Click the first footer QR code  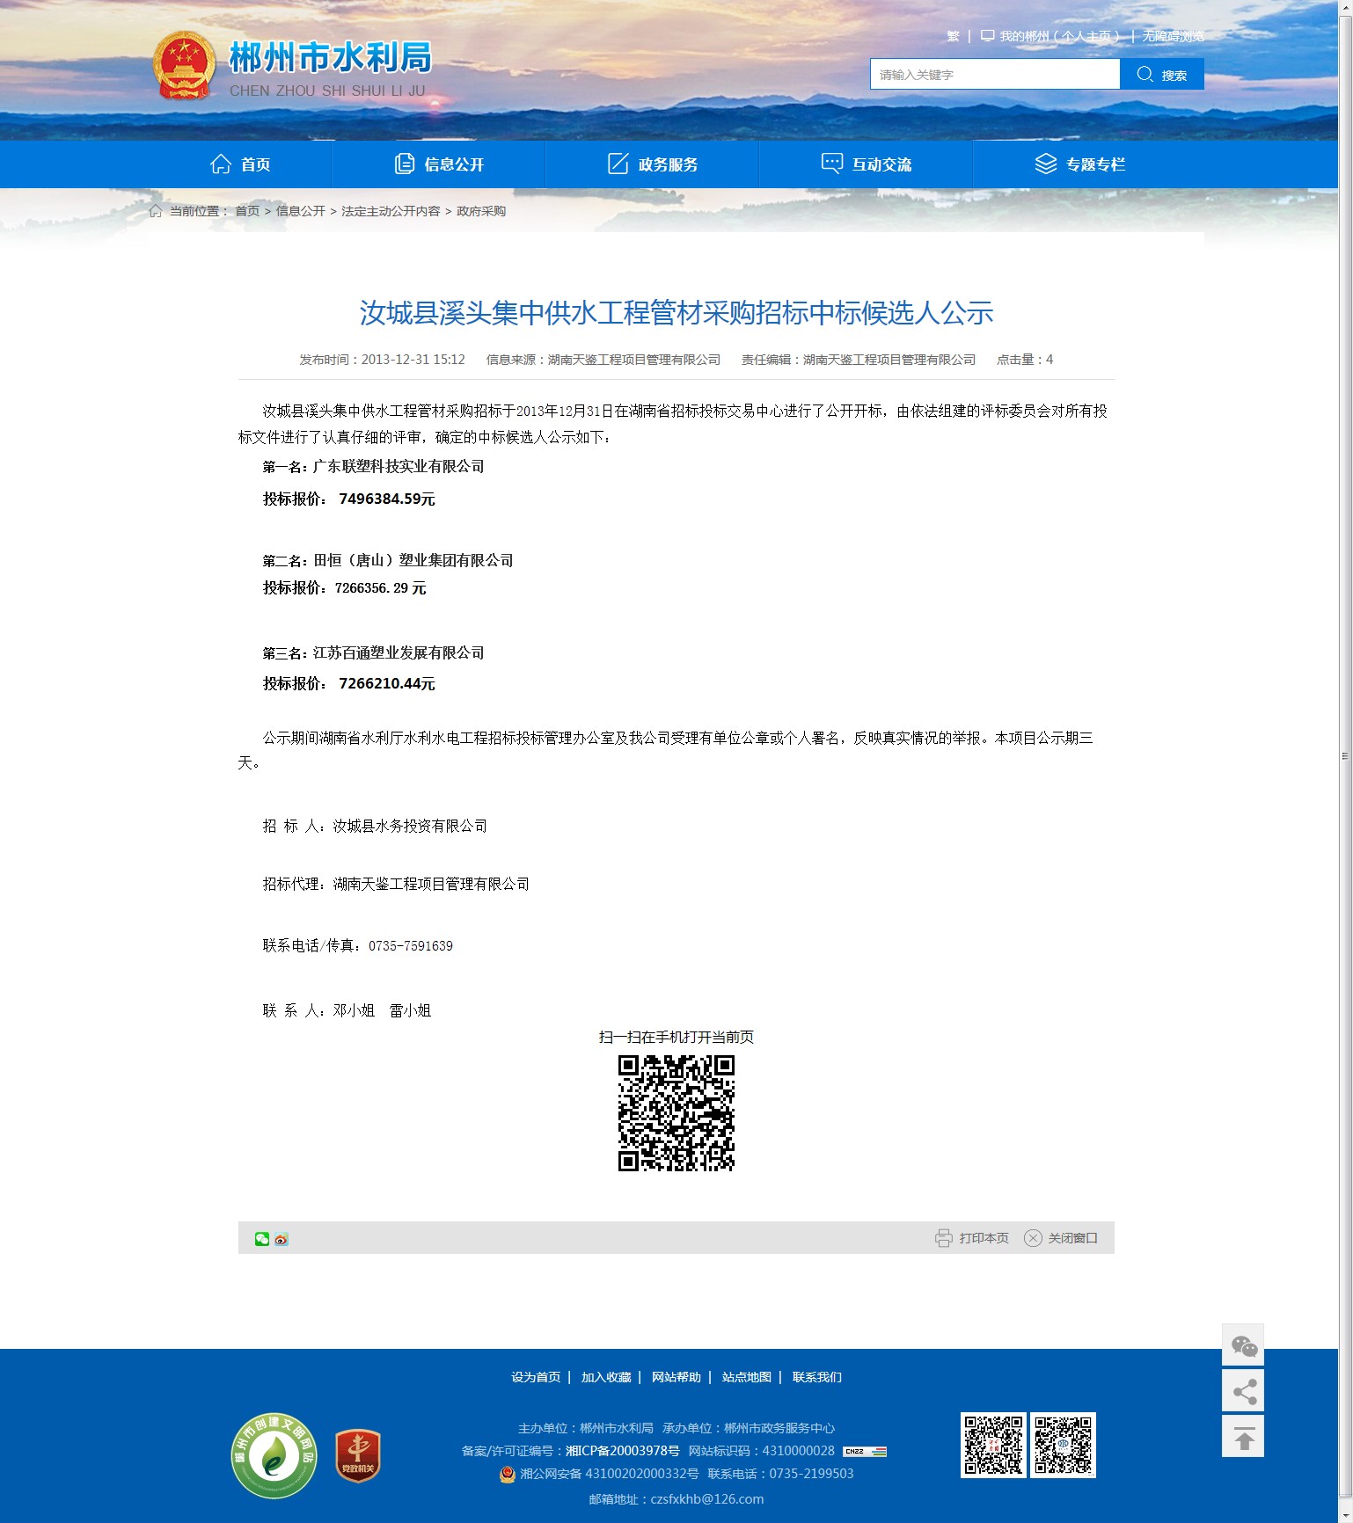click(993, 1445)
